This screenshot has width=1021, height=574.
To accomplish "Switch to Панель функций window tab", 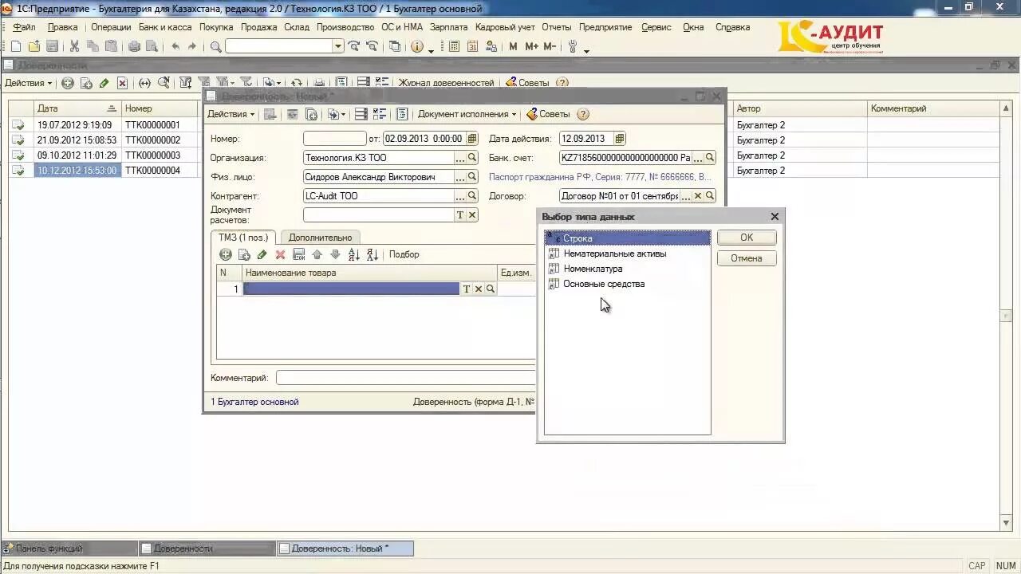I will pos(69,548).
